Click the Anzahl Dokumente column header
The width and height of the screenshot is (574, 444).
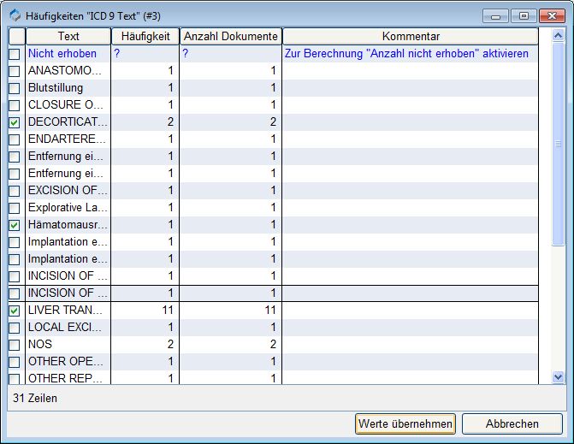click(x=231, y=36)
